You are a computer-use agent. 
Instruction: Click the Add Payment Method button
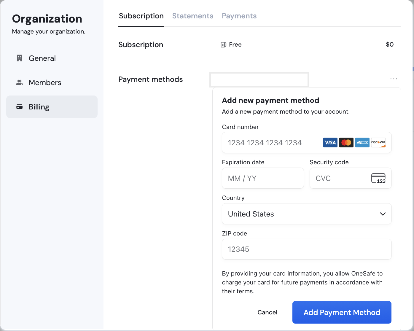(x=342, y=312)
